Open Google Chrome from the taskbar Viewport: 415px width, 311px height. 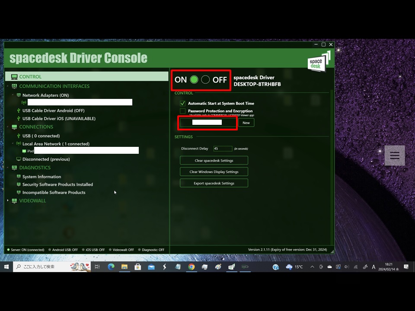192,267
